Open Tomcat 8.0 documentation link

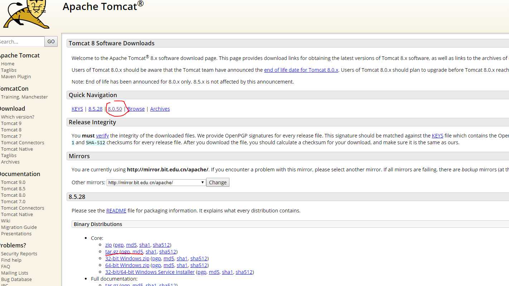(x=13, y=195)
